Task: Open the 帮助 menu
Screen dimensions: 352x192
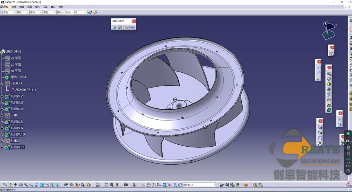Action: coord(61,7)
